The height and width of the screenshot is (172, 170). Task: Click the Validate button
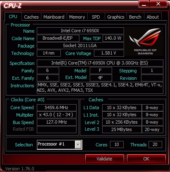tap(105, 159)
